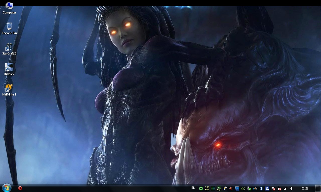Open ZoneAlarm from the system tray

coord(267,188)
